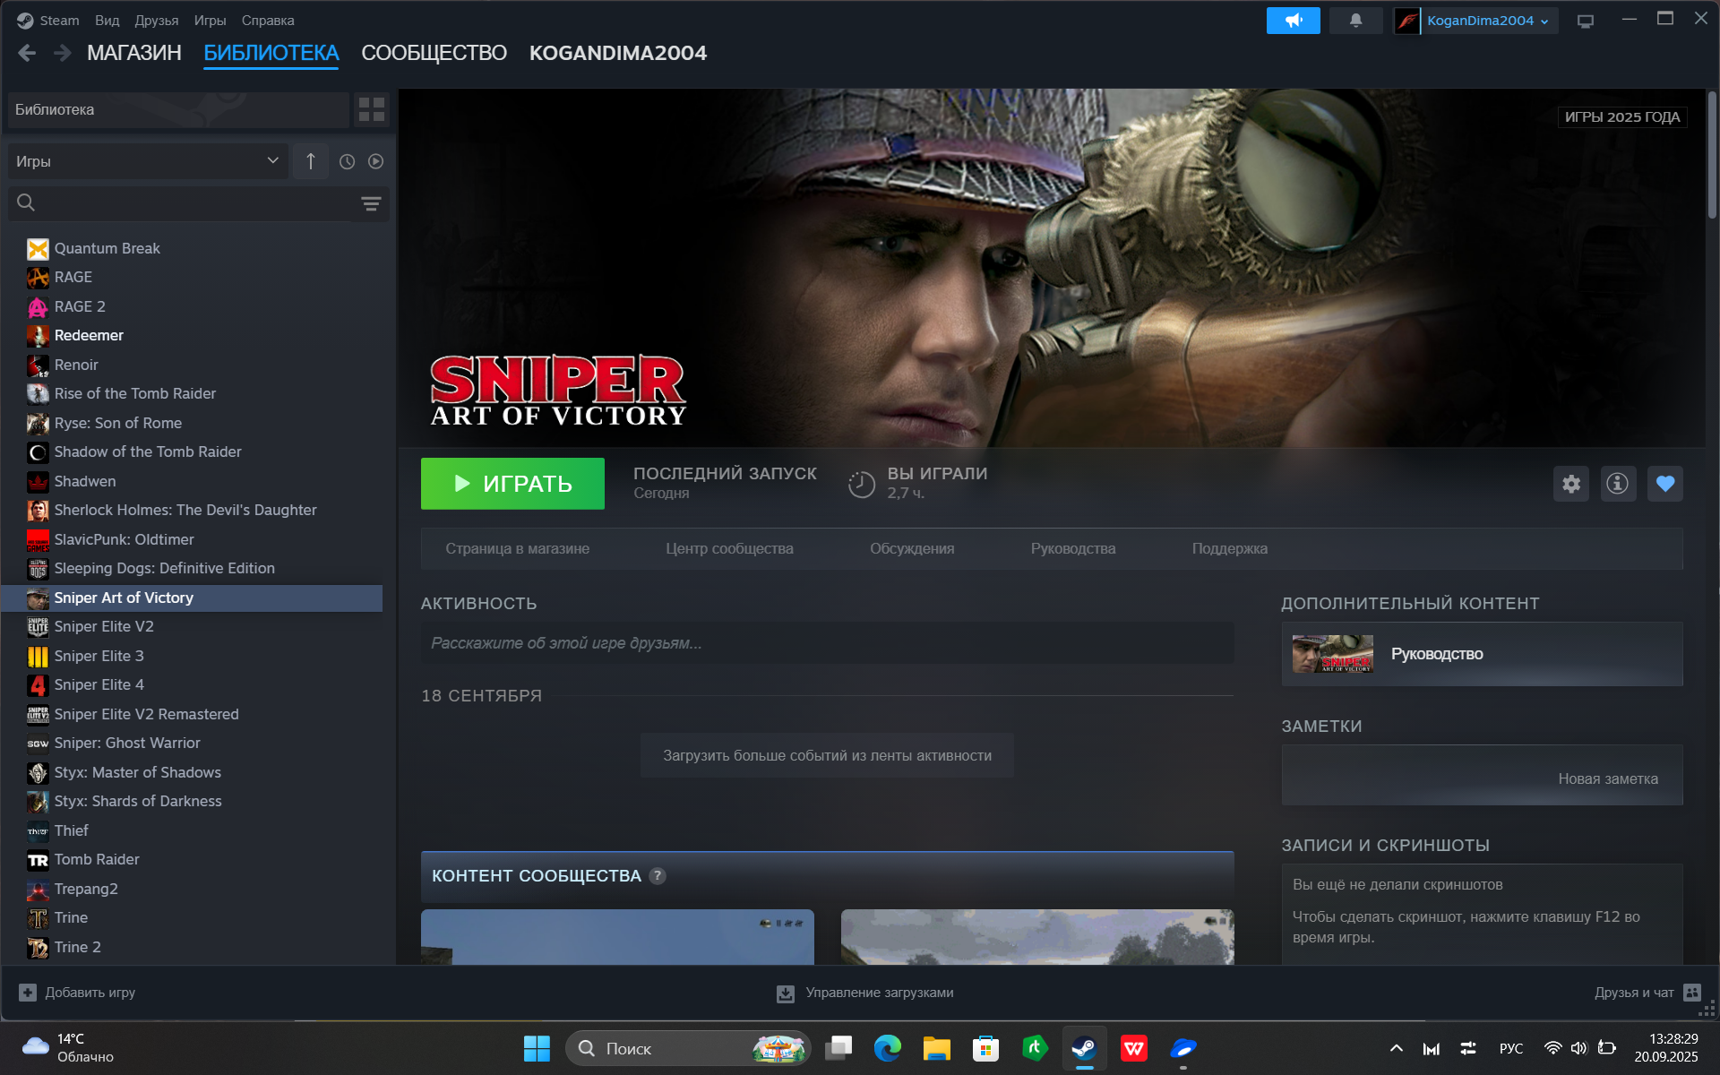Open Windows Start menu
The height and width of the screenshot is (1075, 1720).
[537, 1048]
